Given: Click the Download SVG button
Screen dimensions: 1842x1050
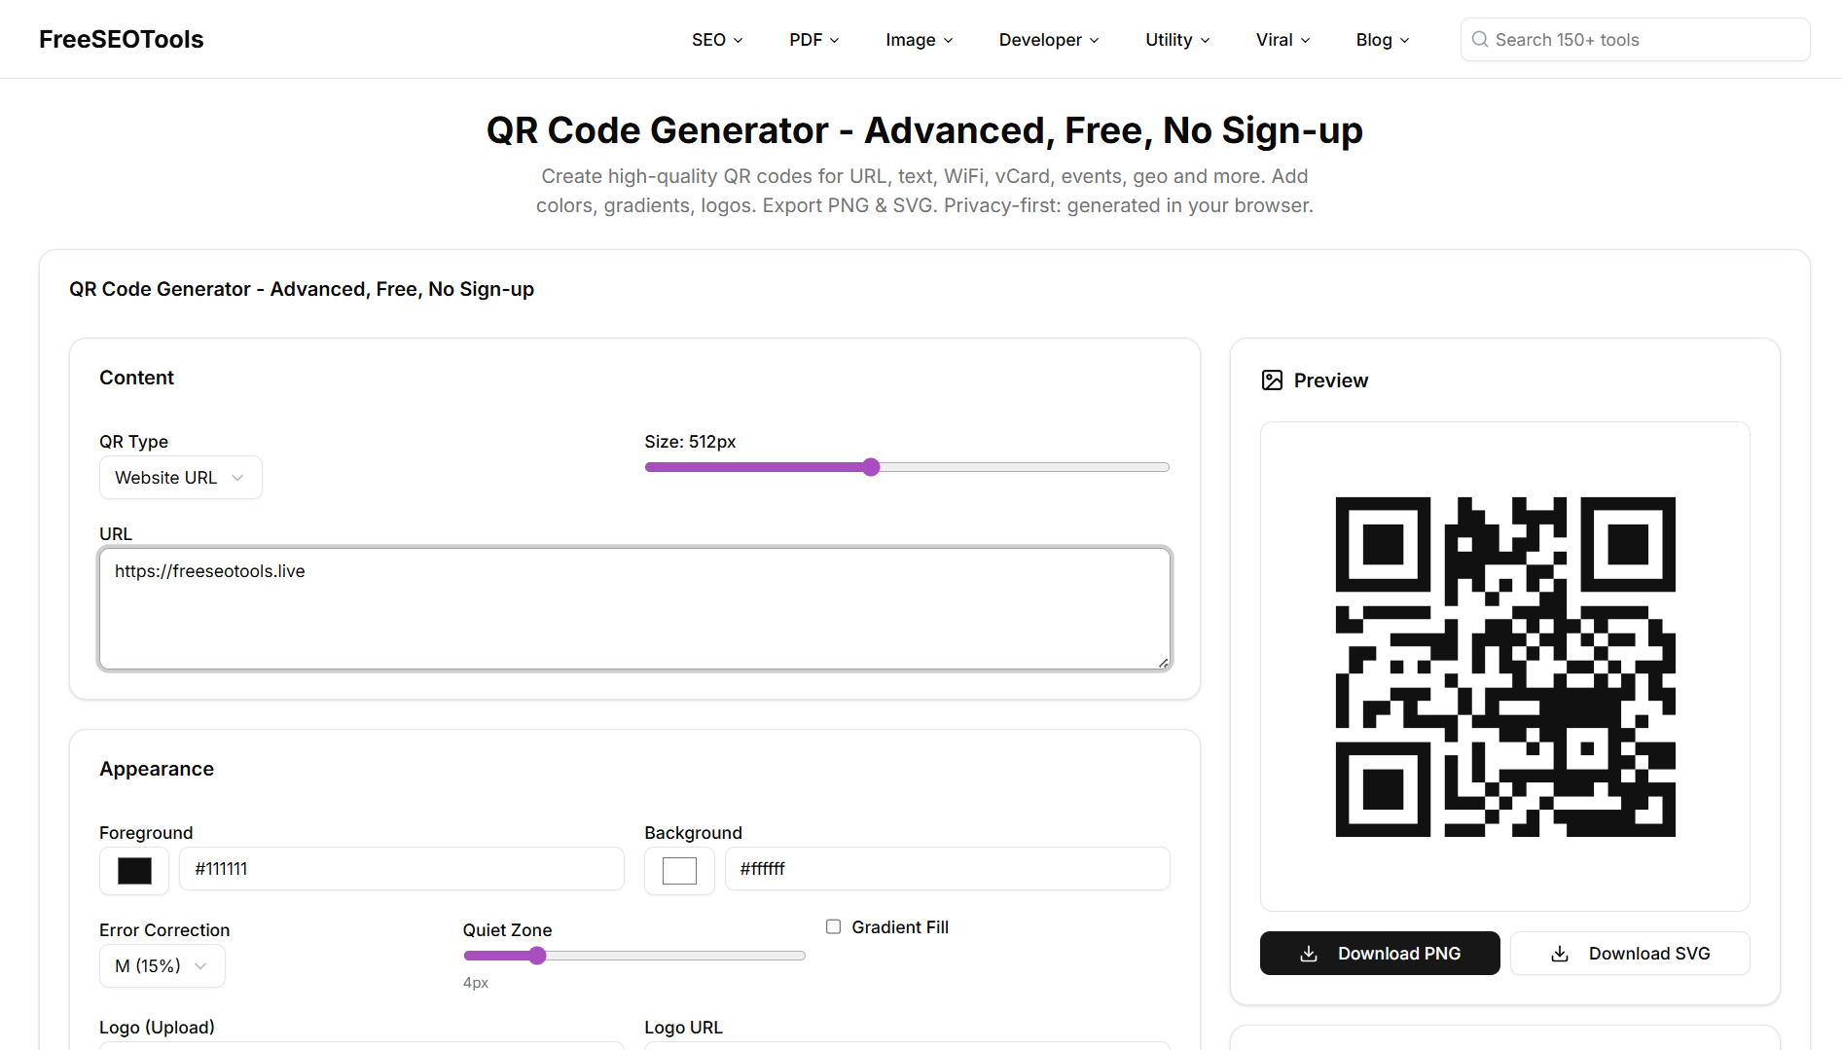Looking at the screenshot, I should click(x=1630, y=954).
